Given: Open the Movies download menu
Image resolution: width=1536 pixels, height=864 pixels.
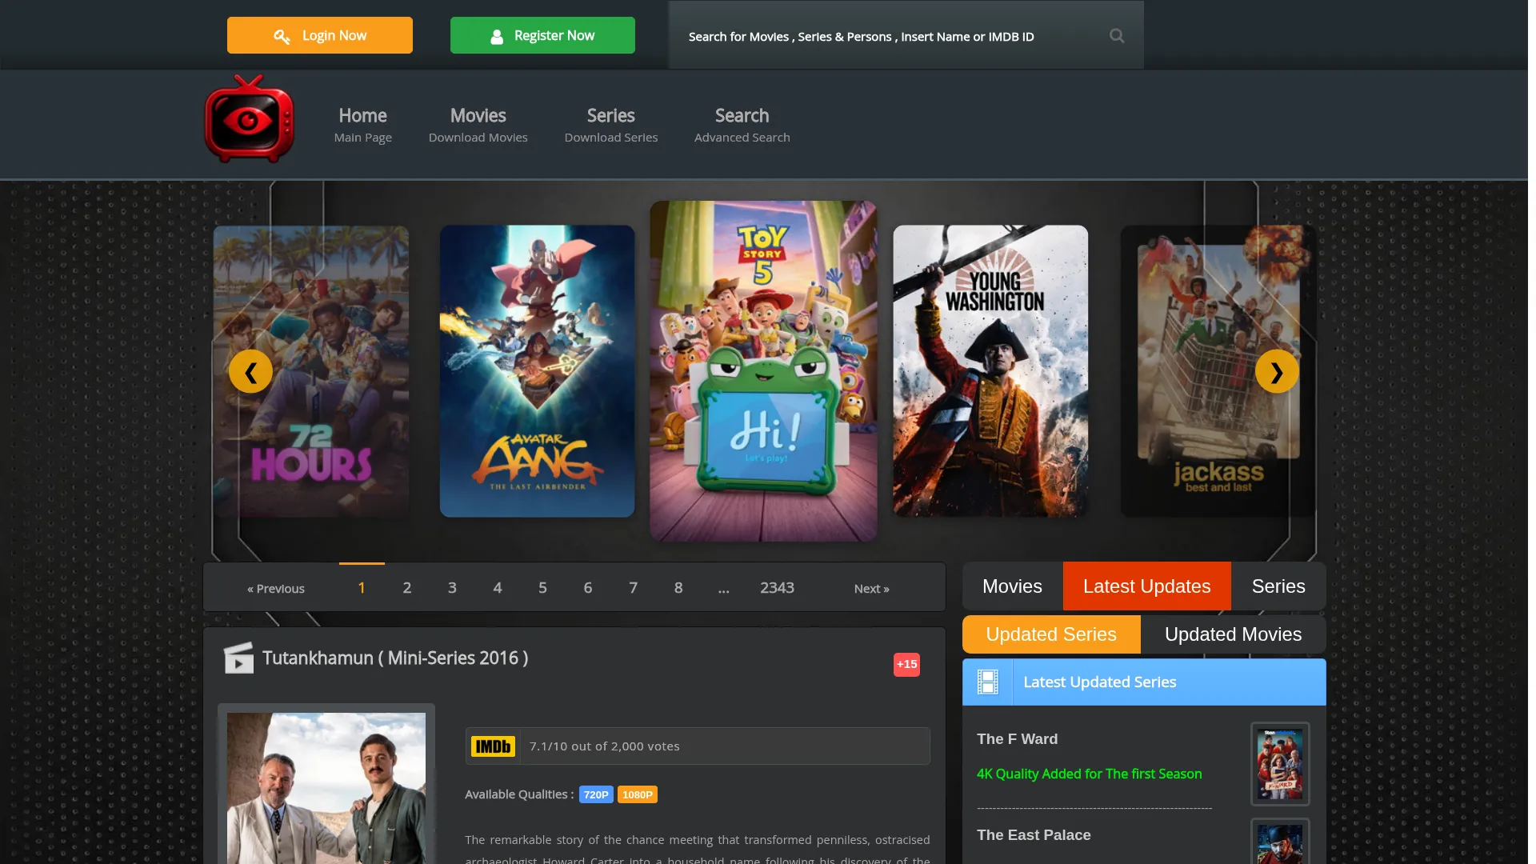Looking at the screenshot, I should [x=478, y=126].
